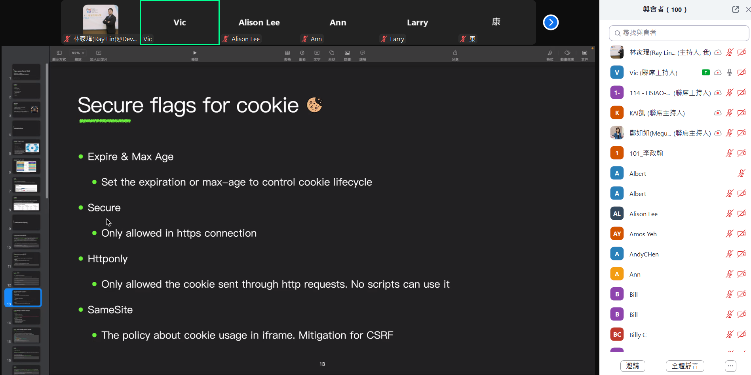
Task: Click the Invite (邀請) button
Action: (x=632, y=366)
